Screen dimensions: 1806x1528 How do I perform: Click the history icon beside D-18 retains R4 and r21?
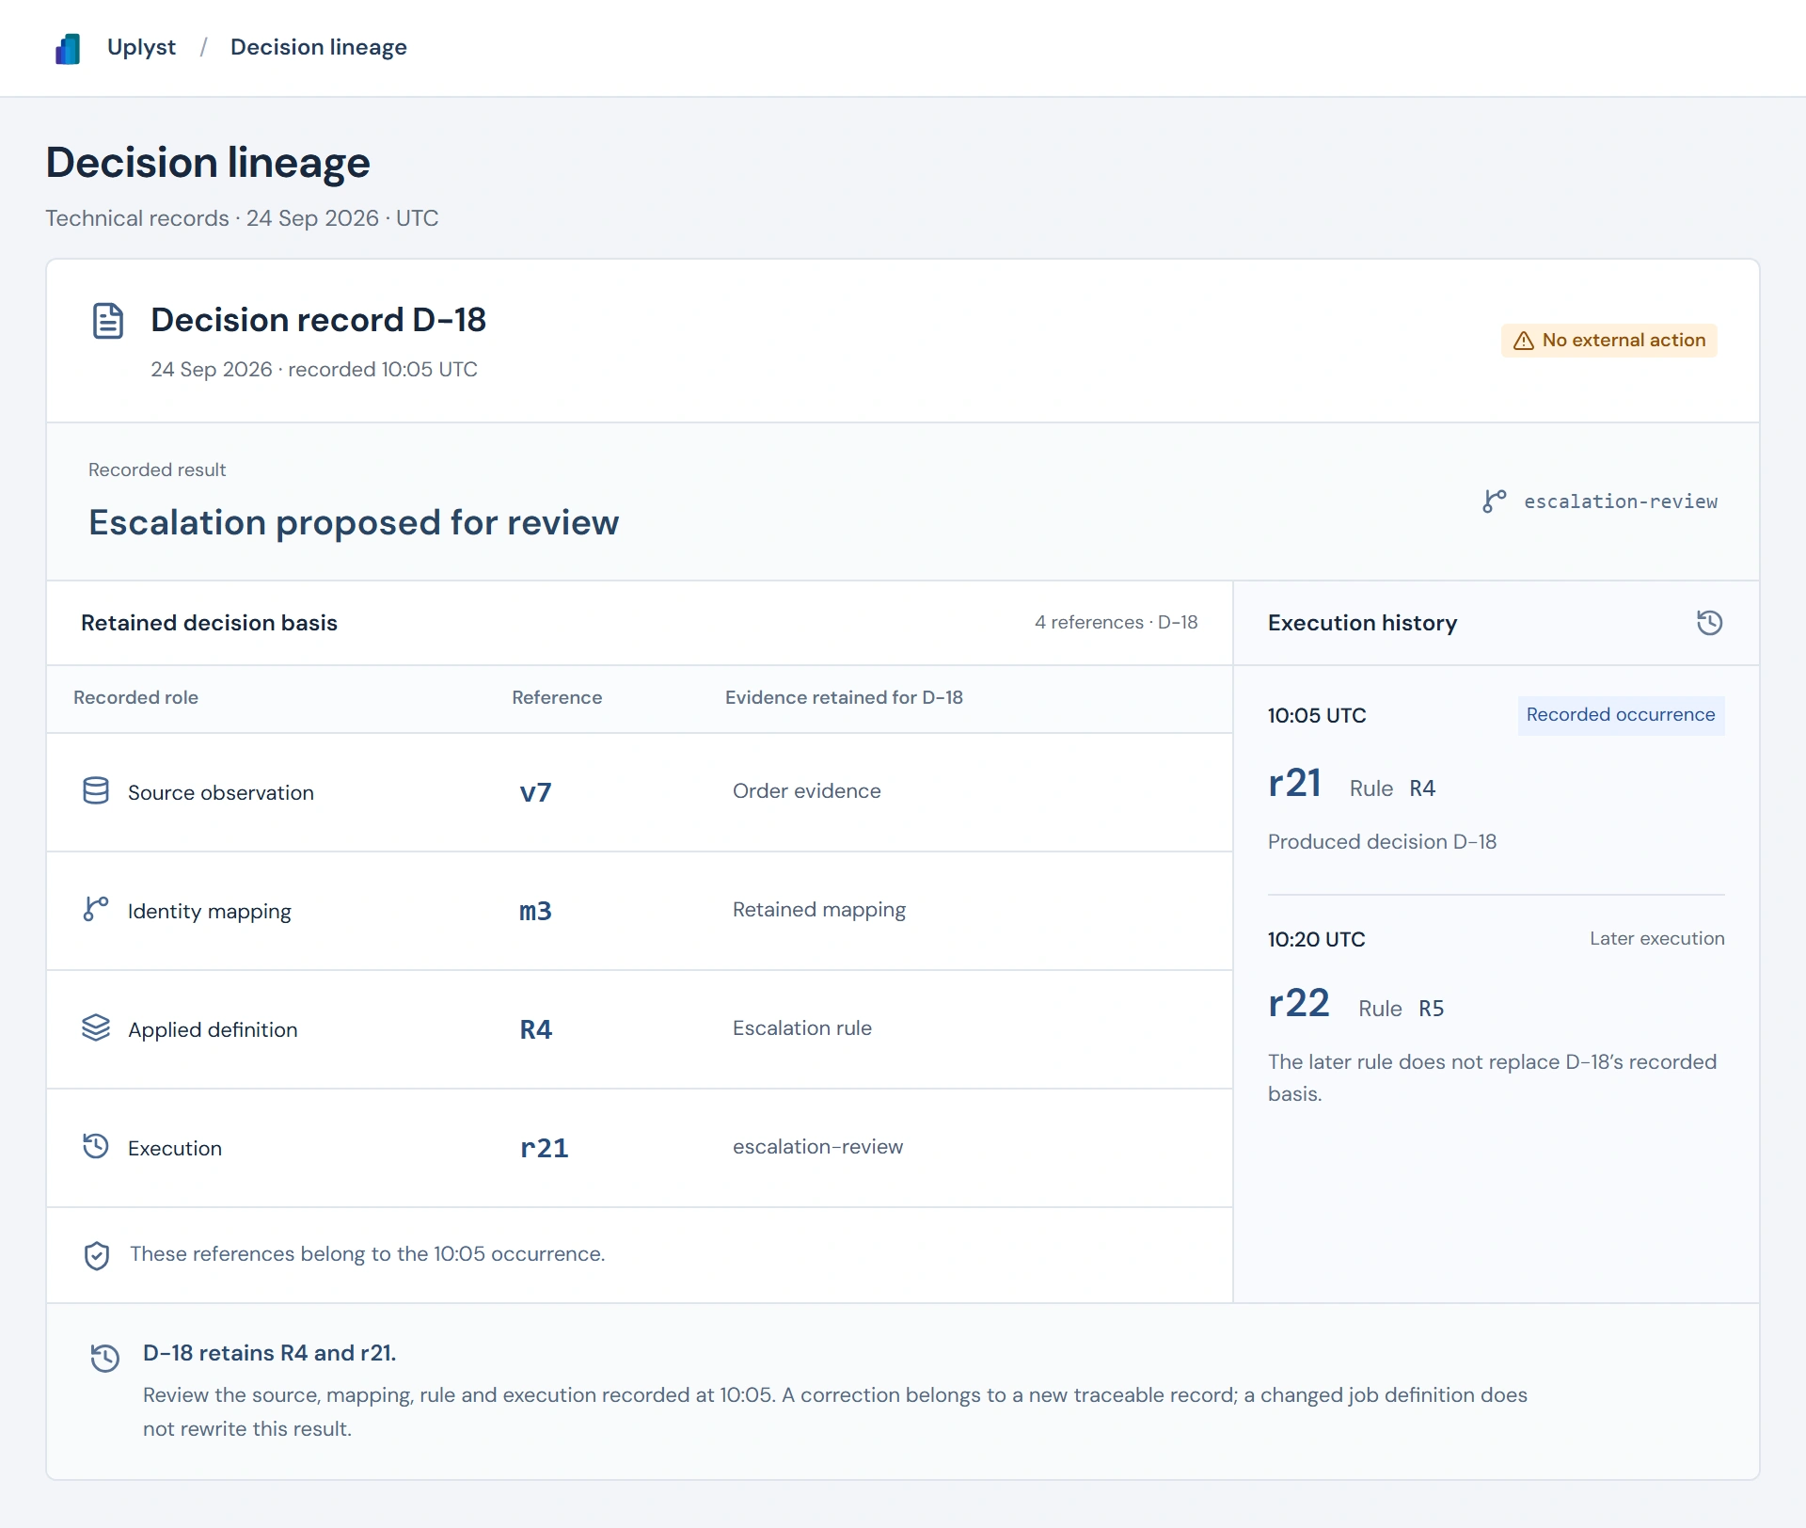click(x=105, y=1358)
